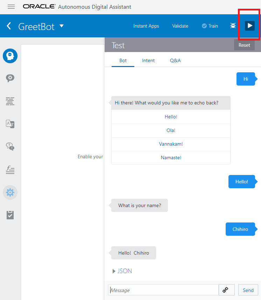Open the clipboard checklist icon
This screenshot has width=261, height=300.
[10, 215]
